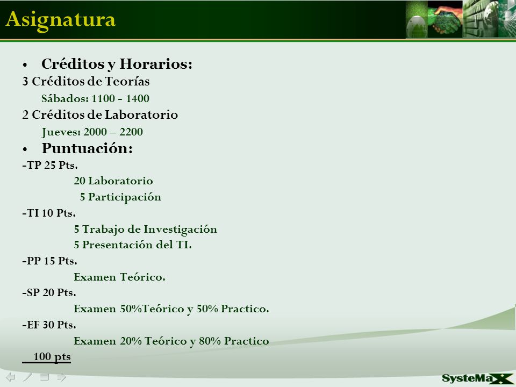The image size is (516, 387).
Task: Select the 'Asignatura' slide title
Action: tap(61, 20)
